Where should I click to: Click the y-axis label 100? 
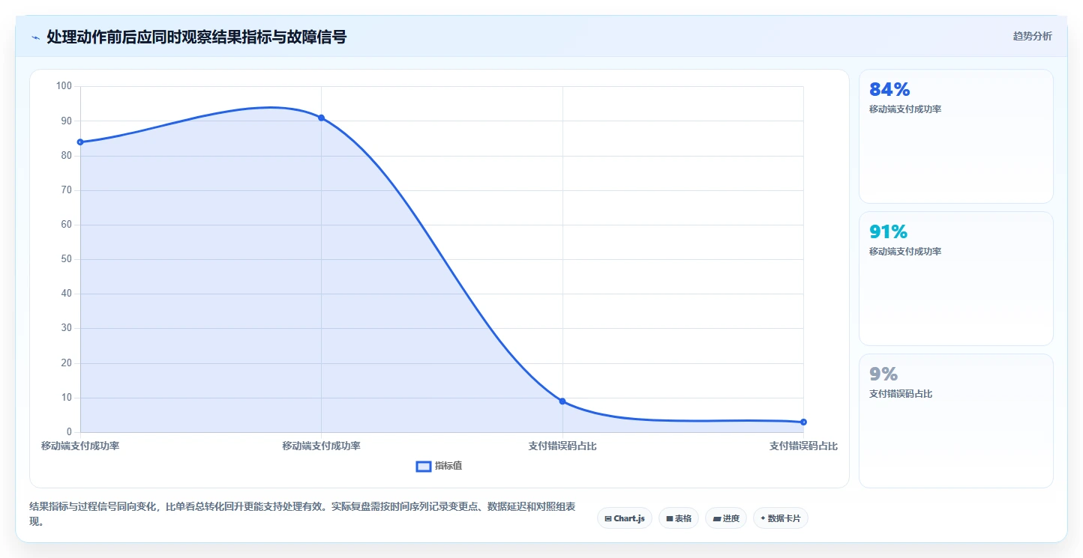coord(64,86)
